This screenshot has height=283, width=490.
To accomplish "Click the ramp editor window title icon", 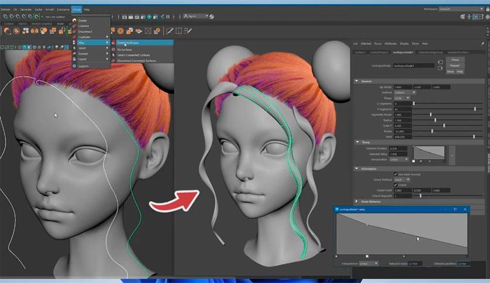I will tap(337, 209).
